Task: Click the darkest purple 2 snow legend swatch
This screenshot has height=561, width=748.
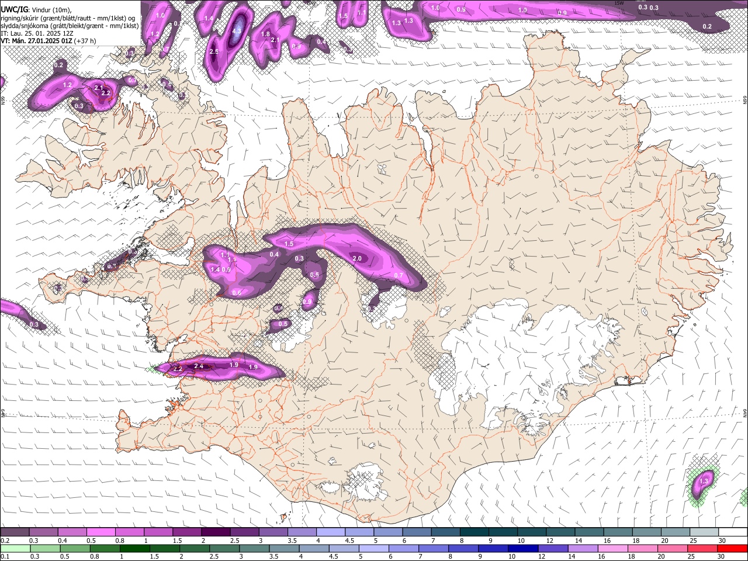Action: (x=216, y=532)
